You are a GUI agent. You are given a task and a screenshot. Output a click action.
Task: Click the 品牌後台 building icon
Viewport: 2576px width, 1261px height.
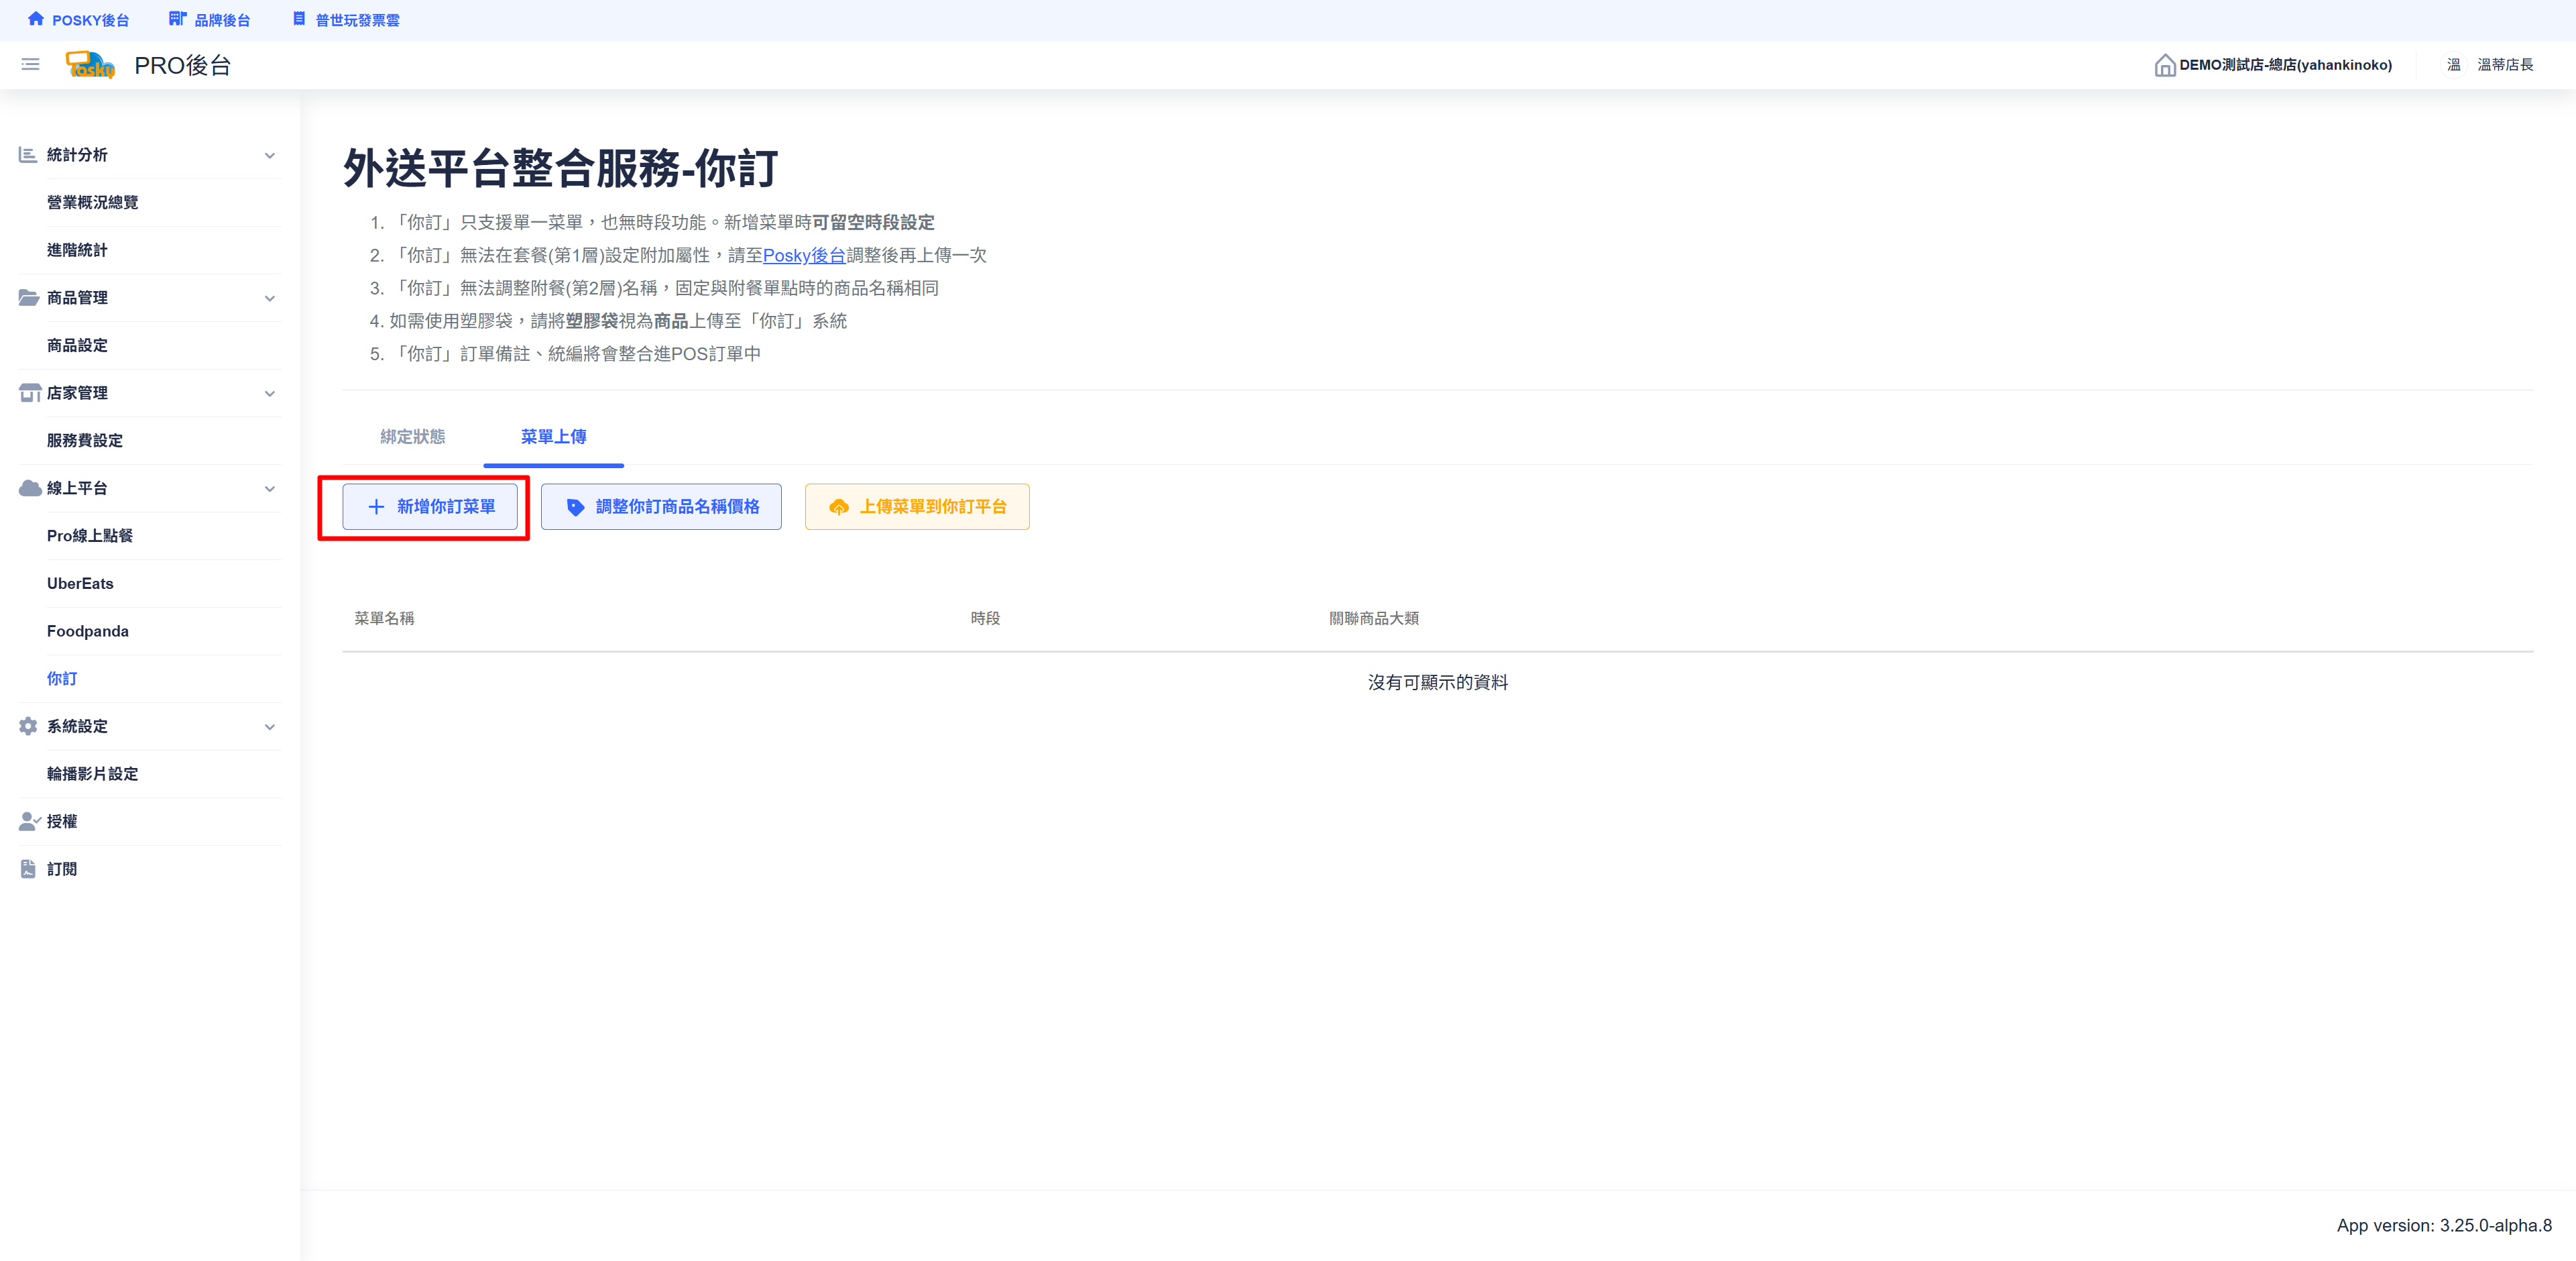point(177,19)
